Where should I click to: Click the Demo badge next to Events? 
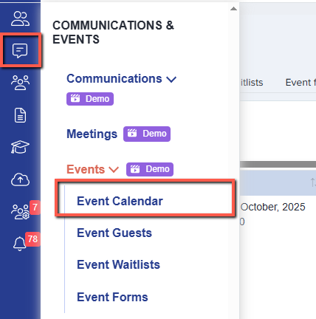coord(150,169)
